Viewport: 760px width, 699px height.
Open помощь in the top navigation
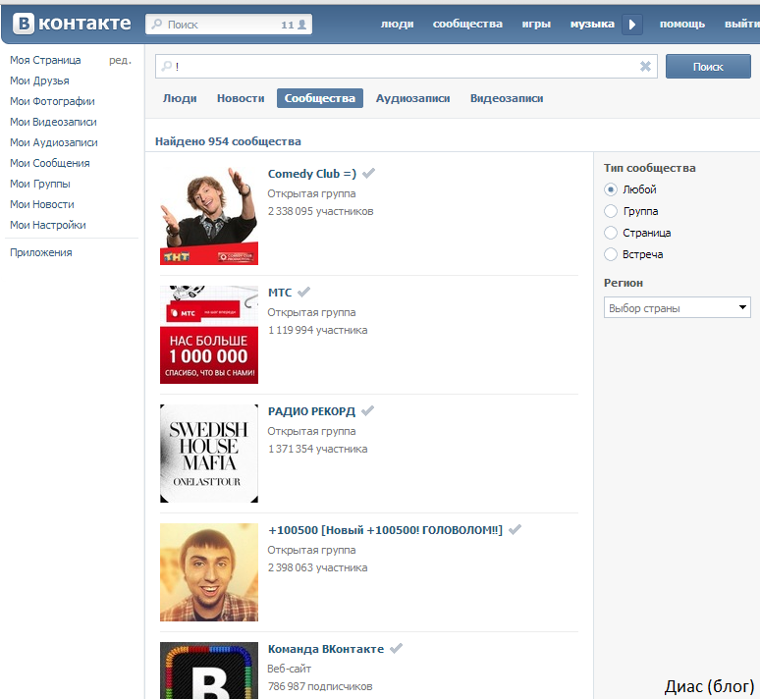point(682,25)
